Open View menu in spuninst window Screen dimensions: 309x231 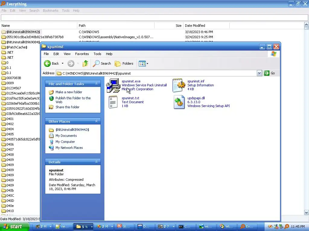[67, 54]
